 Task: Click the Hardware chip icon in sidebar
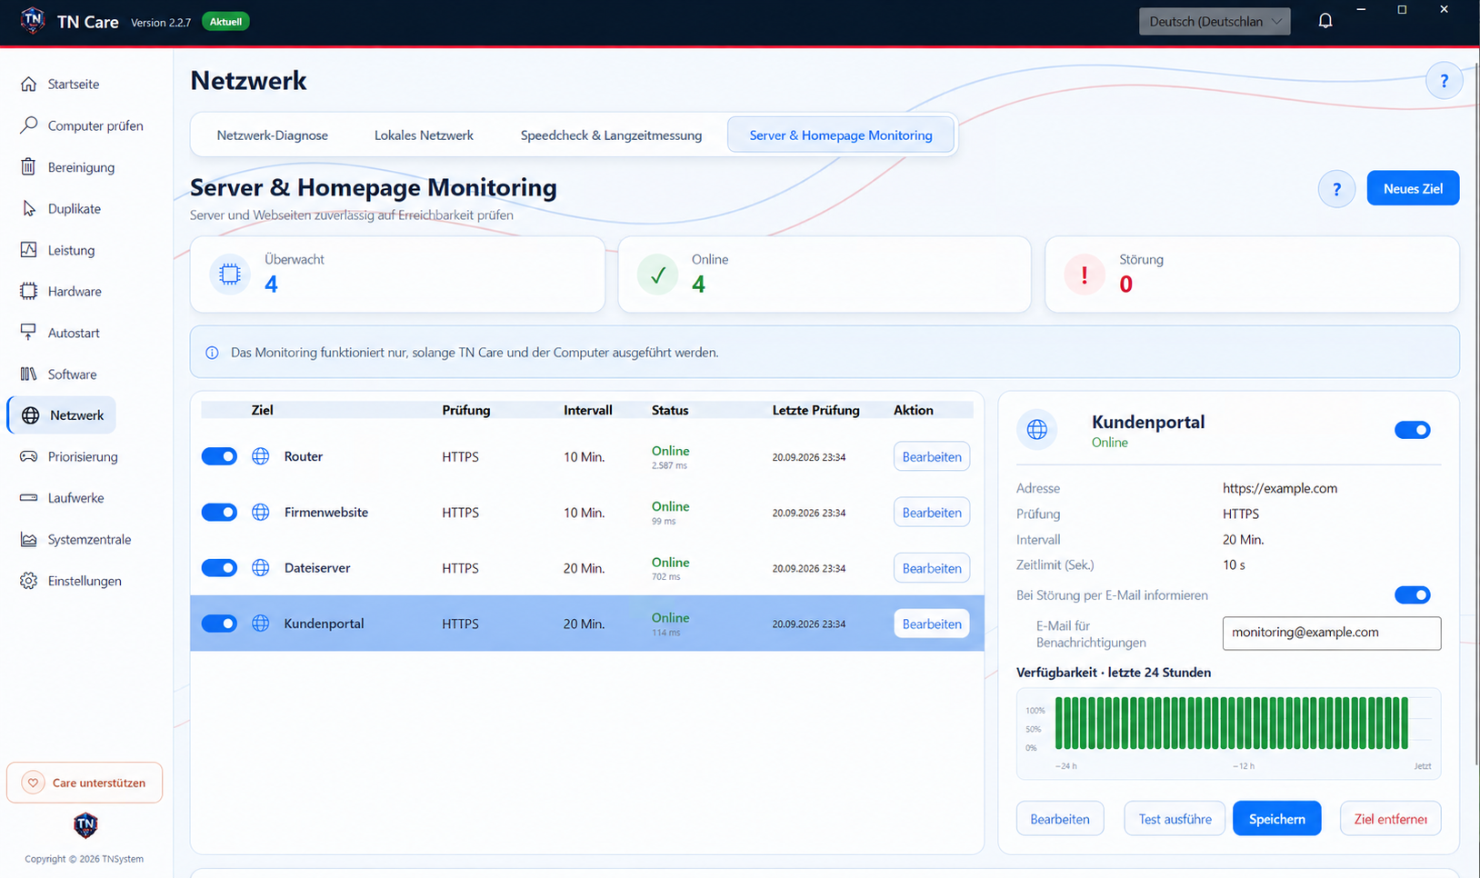(x=29, y=292)
